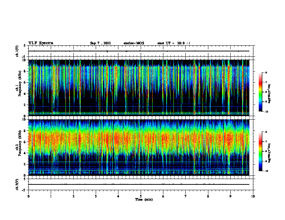Click the "5" tick label on Time axis
Image resolution: width=285 pixels, height=220 pixels.
point(141,196)
